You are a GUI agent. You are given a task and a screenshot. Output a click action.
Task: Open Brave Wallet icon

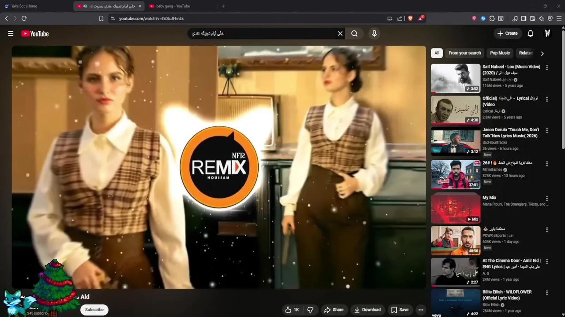[532, 18]
